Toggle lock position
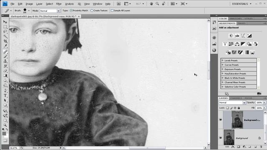Image resolution: width=267 pixels, height=150 pixels. click(x=235, y=108)
